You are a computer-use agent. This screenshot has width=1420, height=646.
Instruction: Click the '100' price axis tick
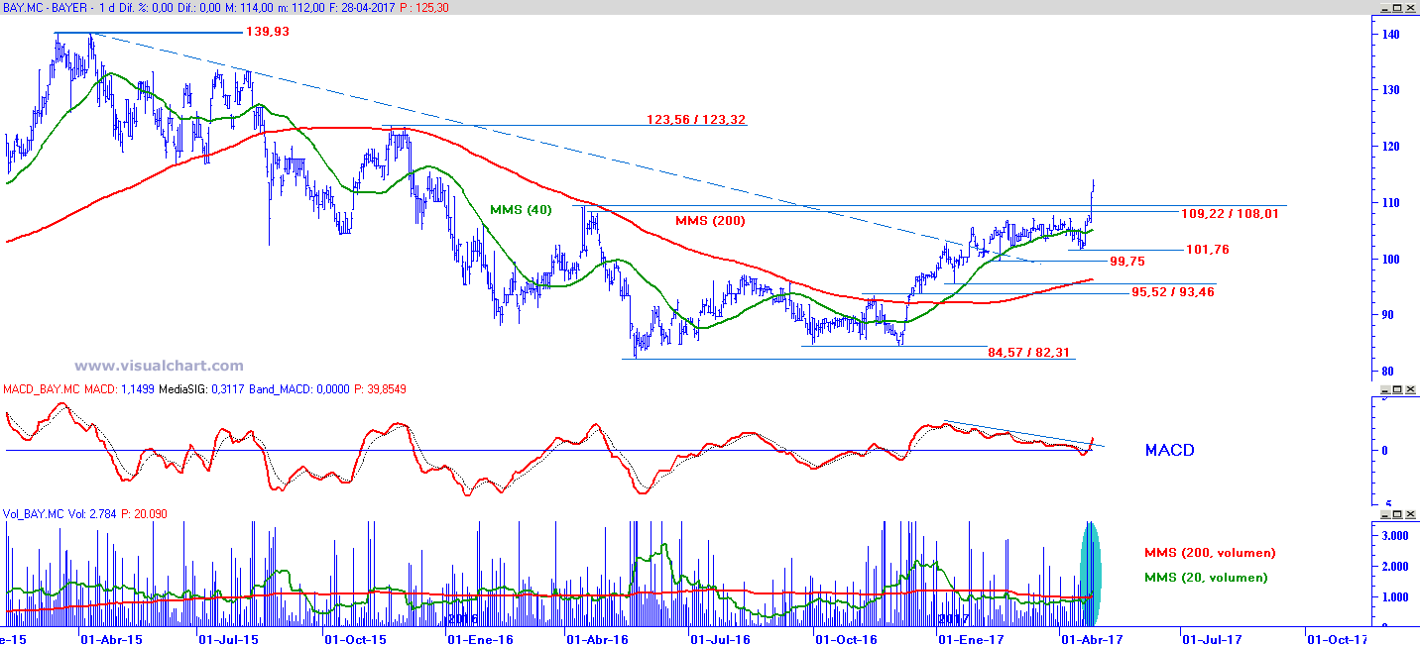point(1391,260)
